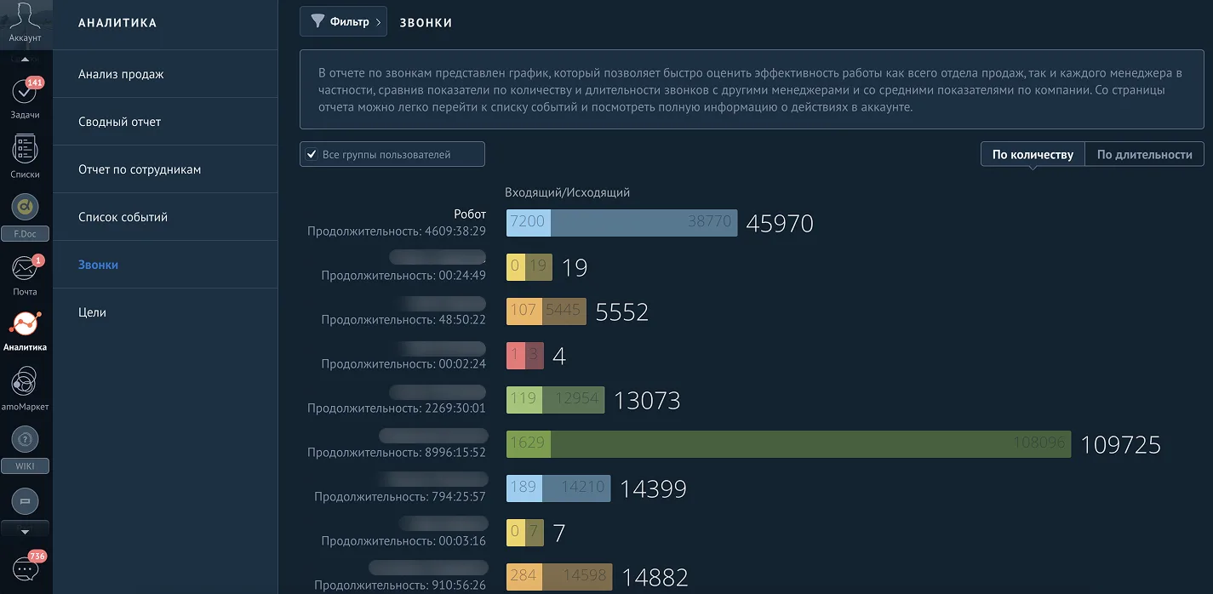
Task: Open the user groups selector field
Action: [x=392, y=154]
